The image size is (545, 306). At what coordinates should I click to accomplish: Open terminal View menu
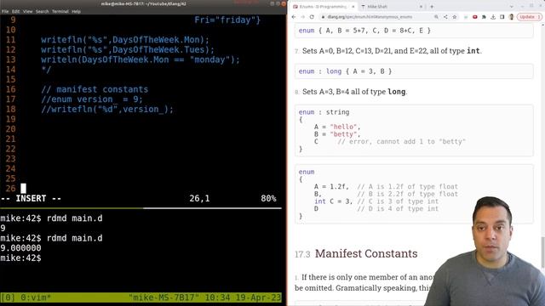(x=27, y=11)
